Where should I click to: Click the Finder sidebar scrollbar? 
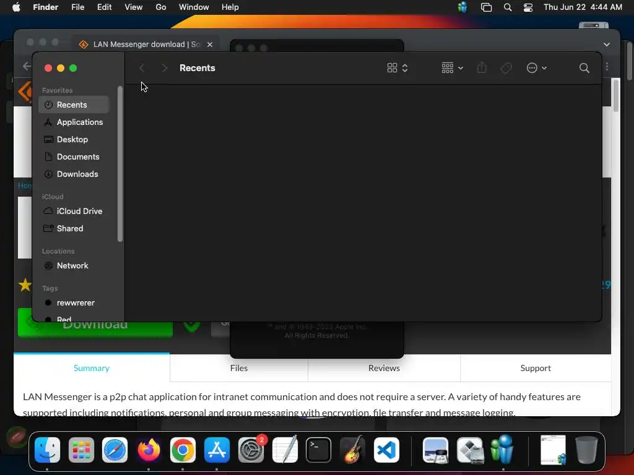click(119, 163)
